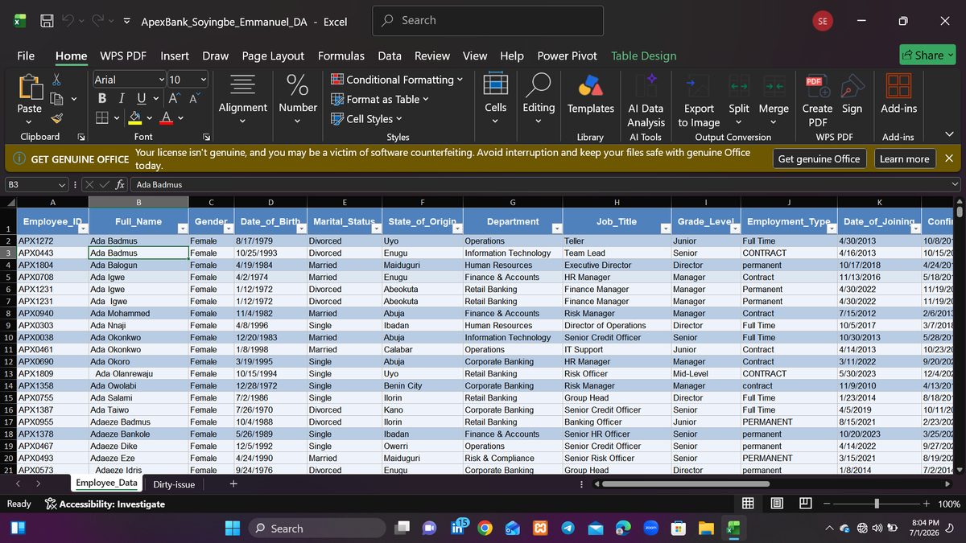Click the Borders grid icon
This screenshot has width=966, height=543.
103,118
